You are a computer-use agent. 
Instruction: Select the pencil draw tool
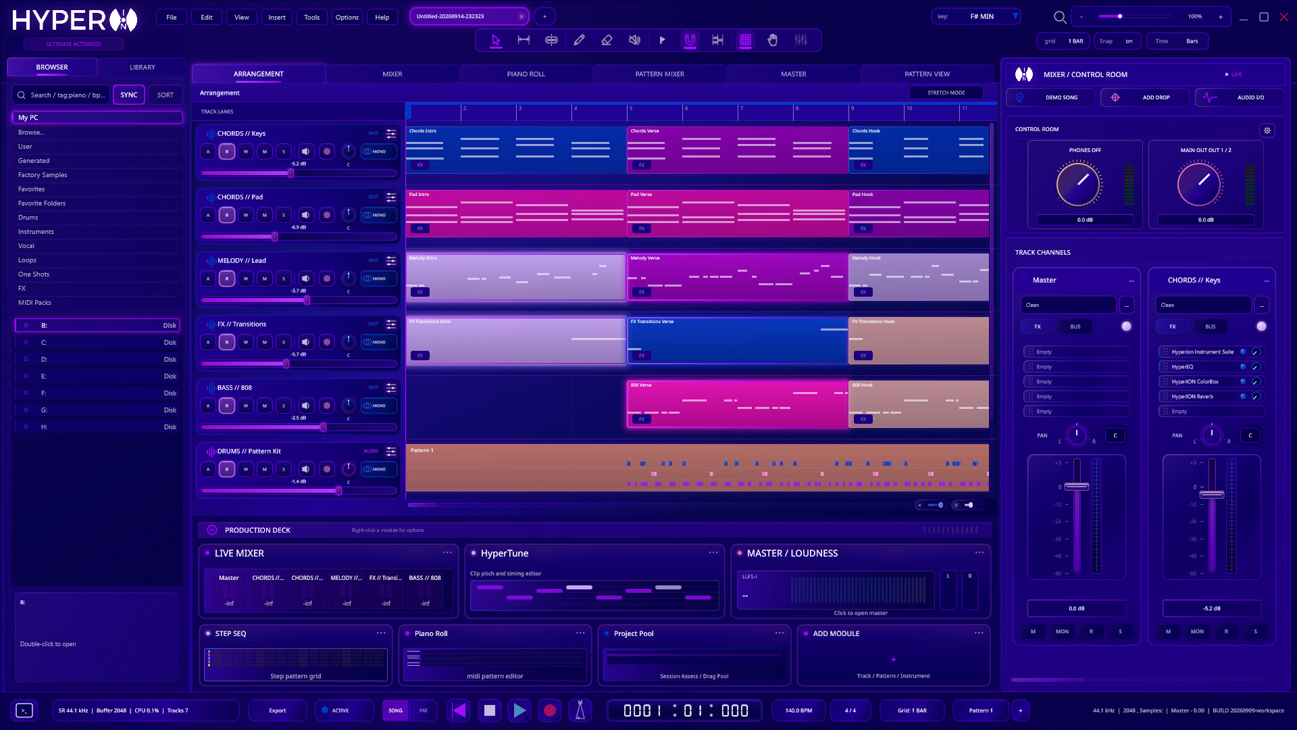tap(579, 41)
